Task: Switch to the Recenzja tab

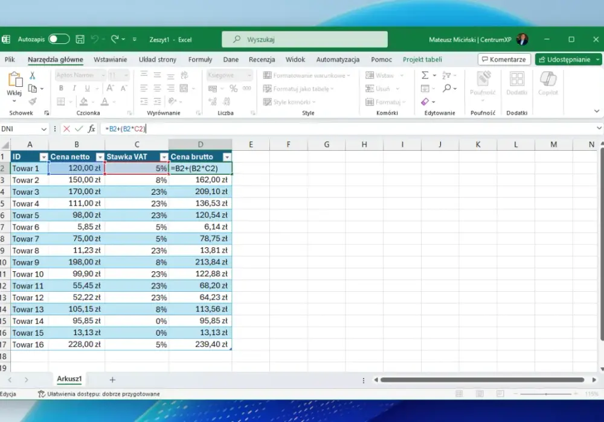Action: click(262, 60)
